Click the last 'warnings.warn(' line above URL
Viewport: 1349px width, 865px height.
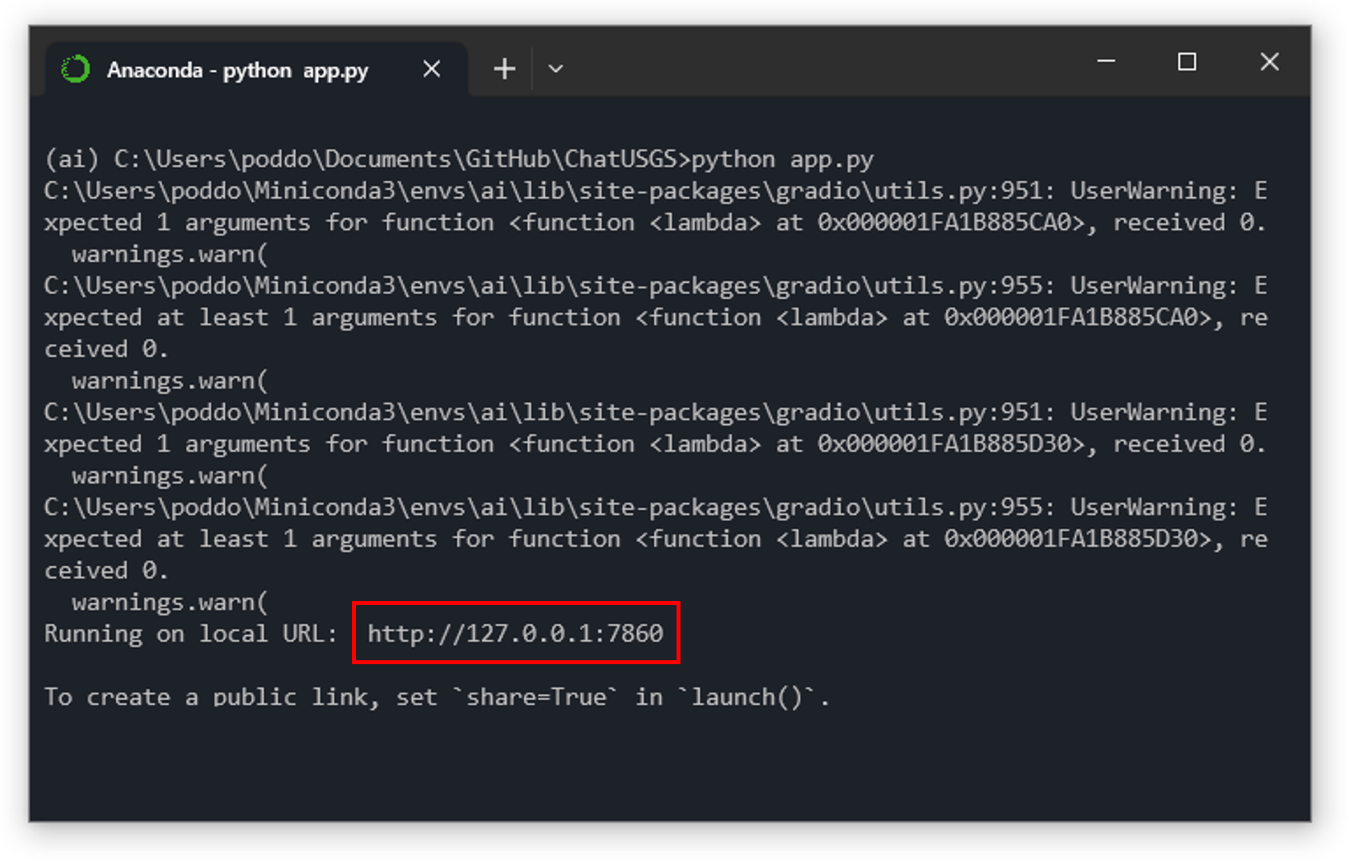[x=169, y=603]
